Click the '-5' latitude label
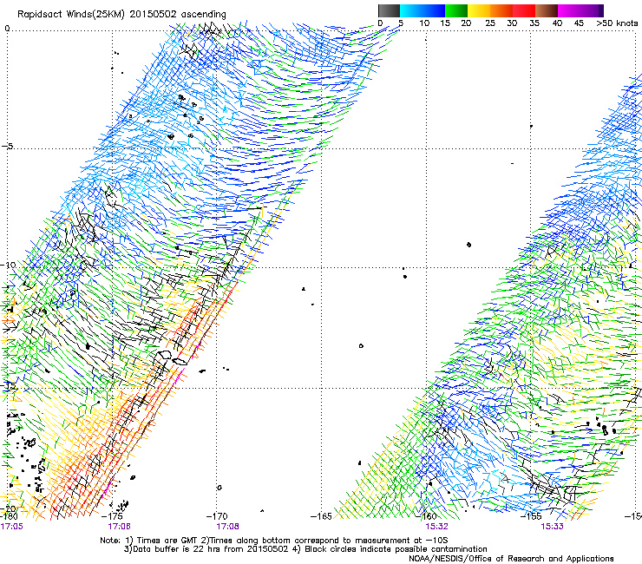This screenshot has width=642, height=564. click(7, 146)
